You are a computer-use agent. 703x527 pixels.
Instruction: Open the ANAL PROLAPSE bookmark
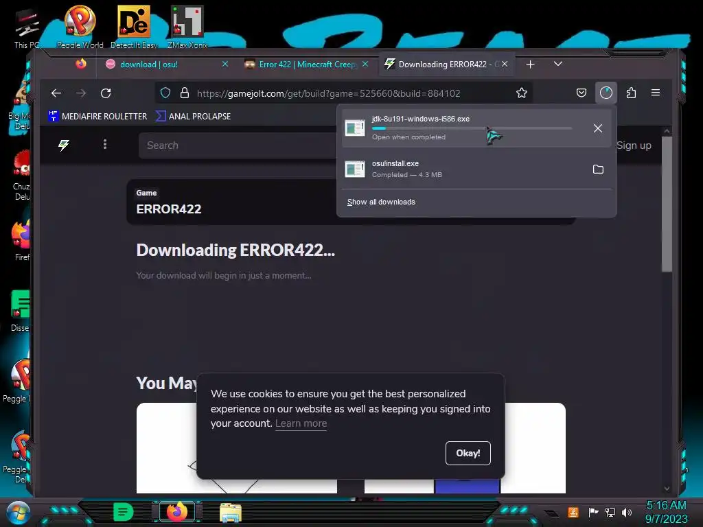pos(193,117)
